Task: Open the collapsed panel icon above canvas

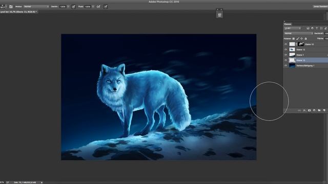Action: [219, 15]
